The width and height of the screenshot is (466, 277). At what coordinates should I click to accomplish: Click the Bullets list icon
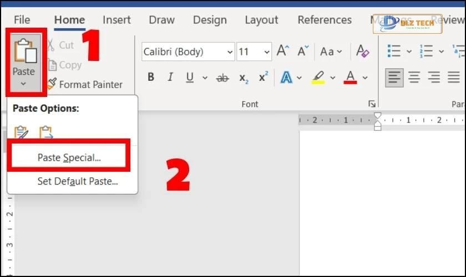click(x=394, y=52)
